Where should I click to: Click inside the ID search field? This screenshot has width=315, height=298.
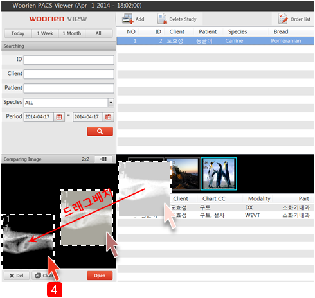(69, 60)
